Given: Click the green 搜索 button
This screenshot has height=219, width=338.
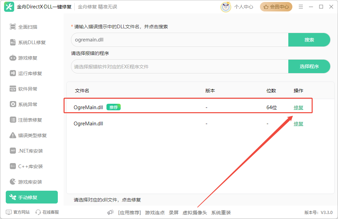Looking at the screenshot, I should coord(309,40).
